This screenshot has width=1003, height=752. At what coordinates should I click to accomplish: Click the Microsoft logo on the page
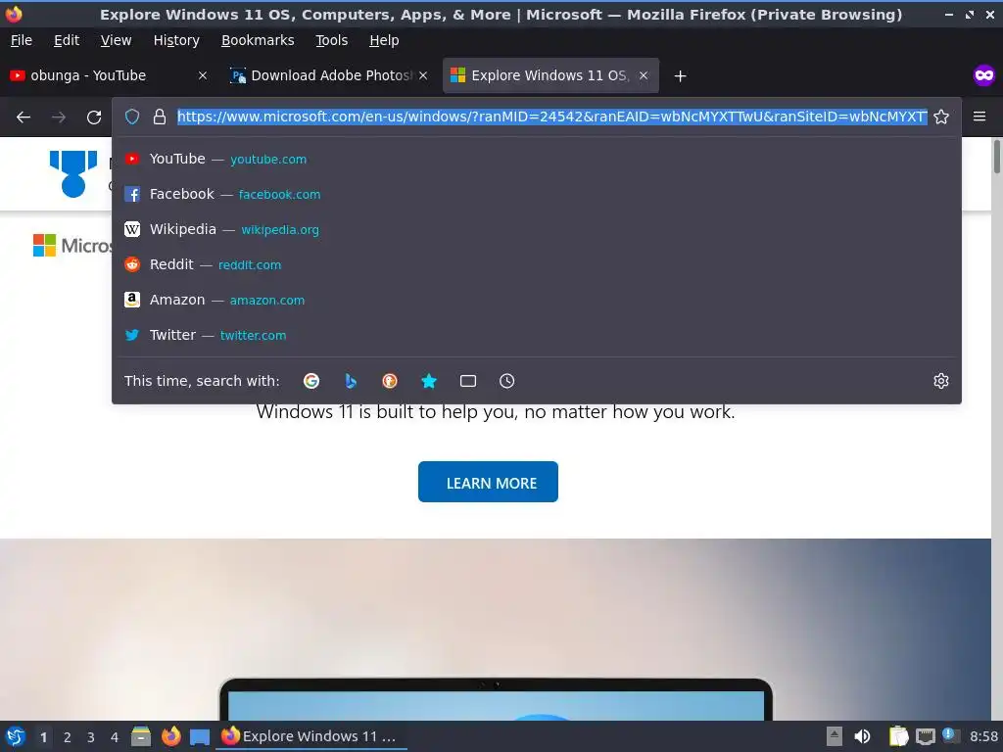click(x=72, y=245)
